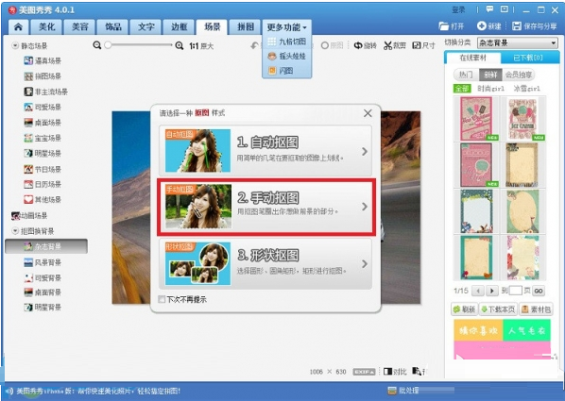Click the zoom in magnifier icon
The image size is (565, 401).
(x=180, y=45)
